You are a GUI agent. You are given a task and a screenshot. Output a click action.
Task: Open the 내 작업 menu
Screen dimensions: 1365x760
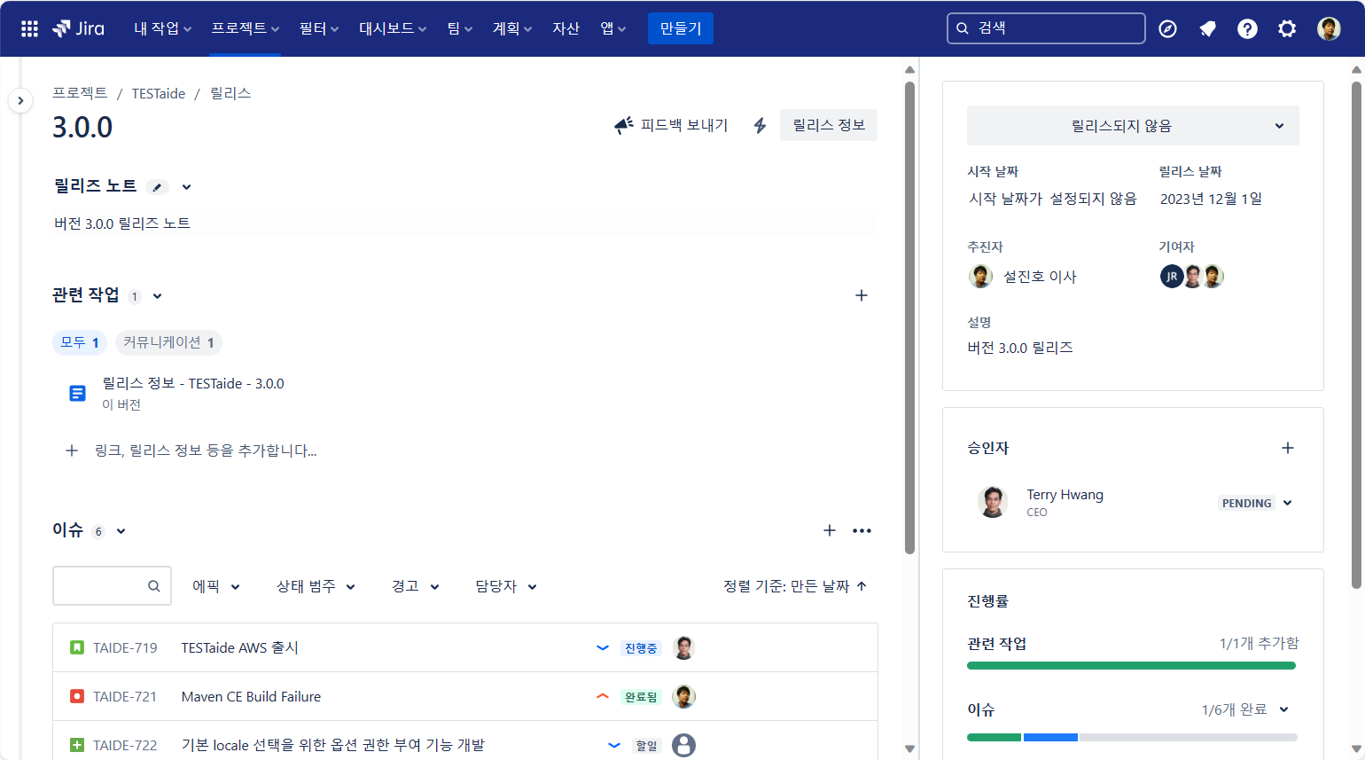click(163, 28)
